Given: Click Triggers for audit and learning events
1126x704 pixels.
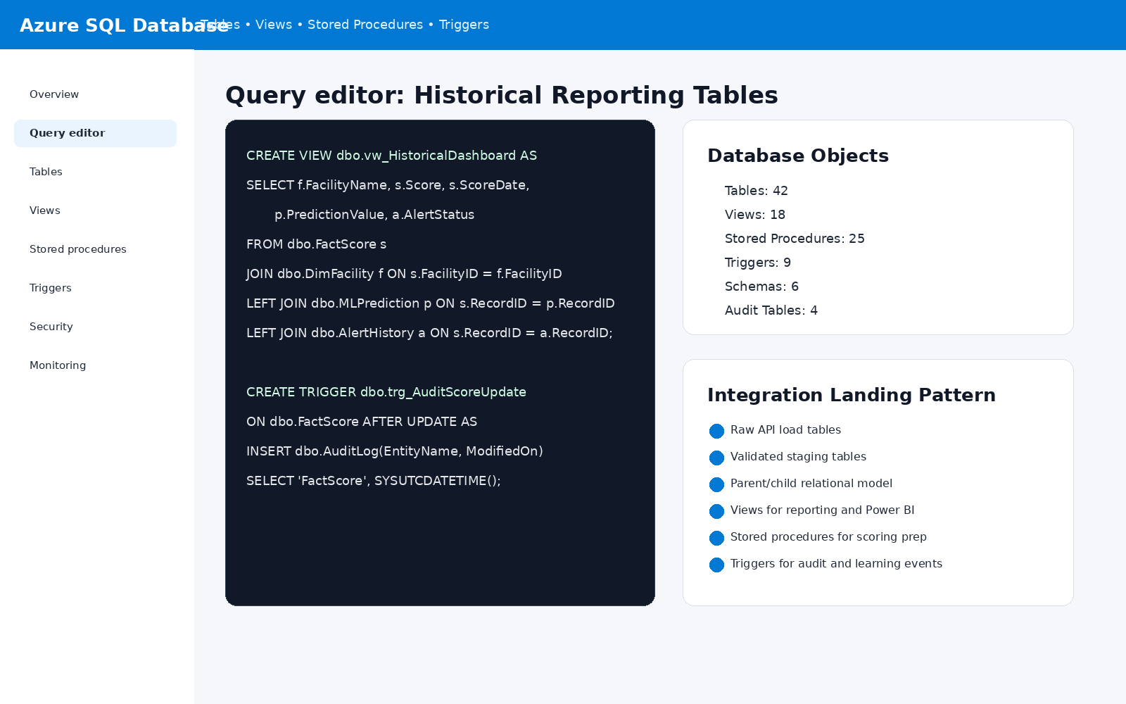Looking at the screenshot, I should coord(836,564).
